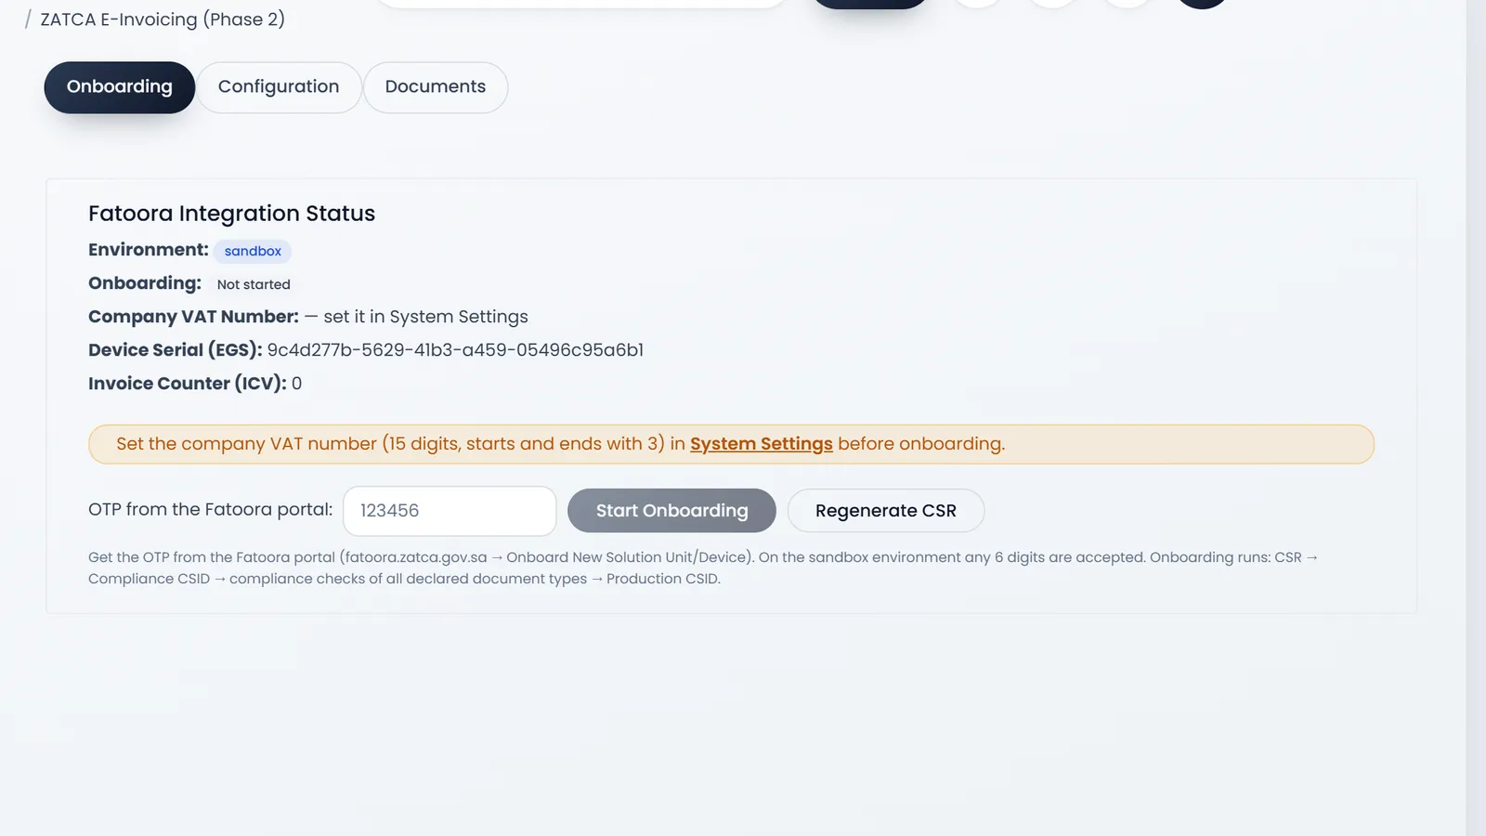Image resolution: width=1486 pixels, height=836 pixels.
Task: Click the sandbox environment badge
Action: pos(253,252)
